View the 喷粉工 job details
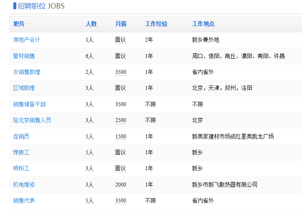 (x=21, y=169)
